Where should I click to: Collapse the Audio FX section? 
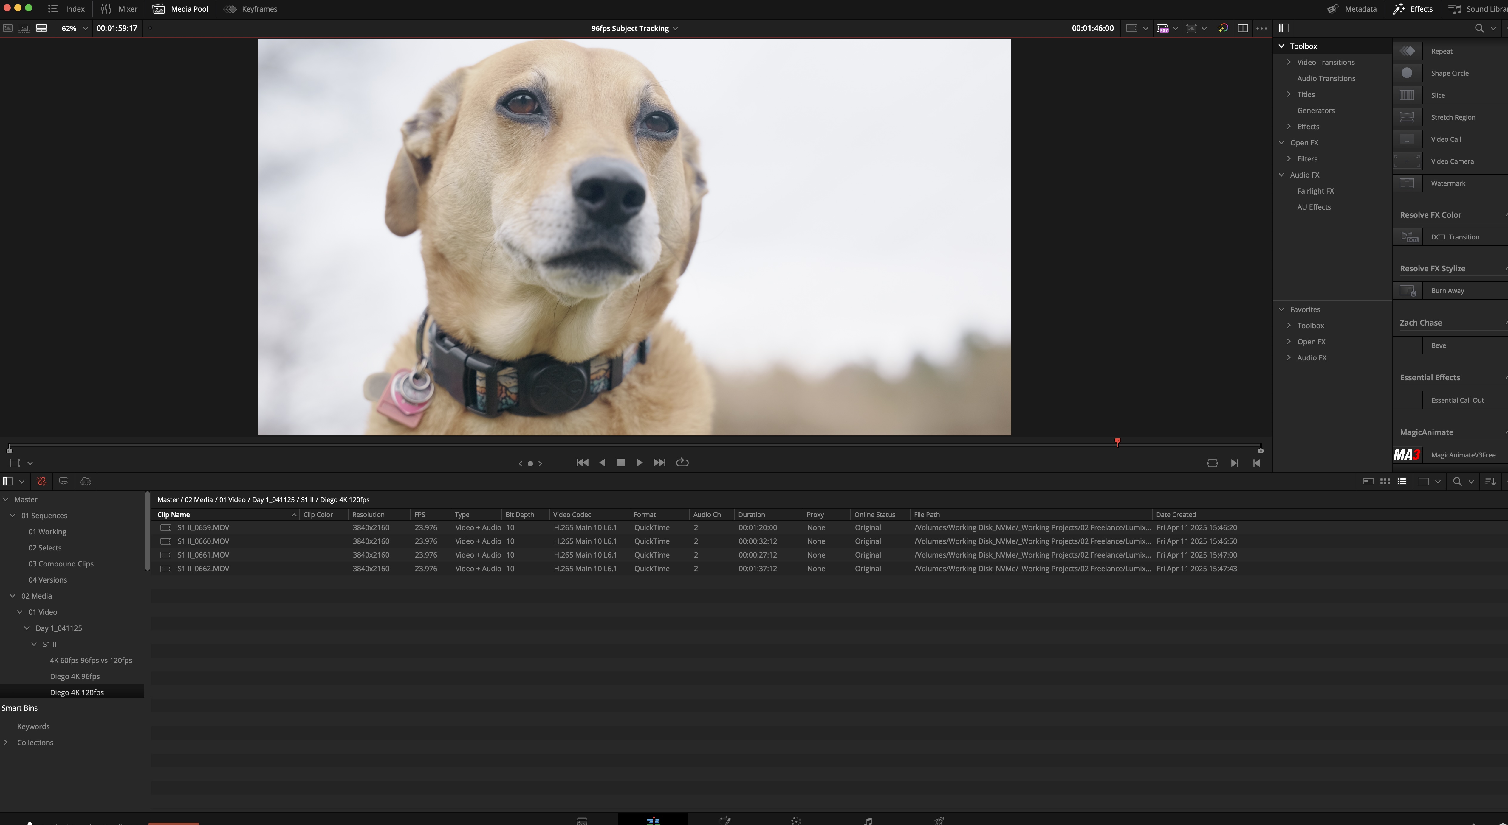tap(1281, 175)
